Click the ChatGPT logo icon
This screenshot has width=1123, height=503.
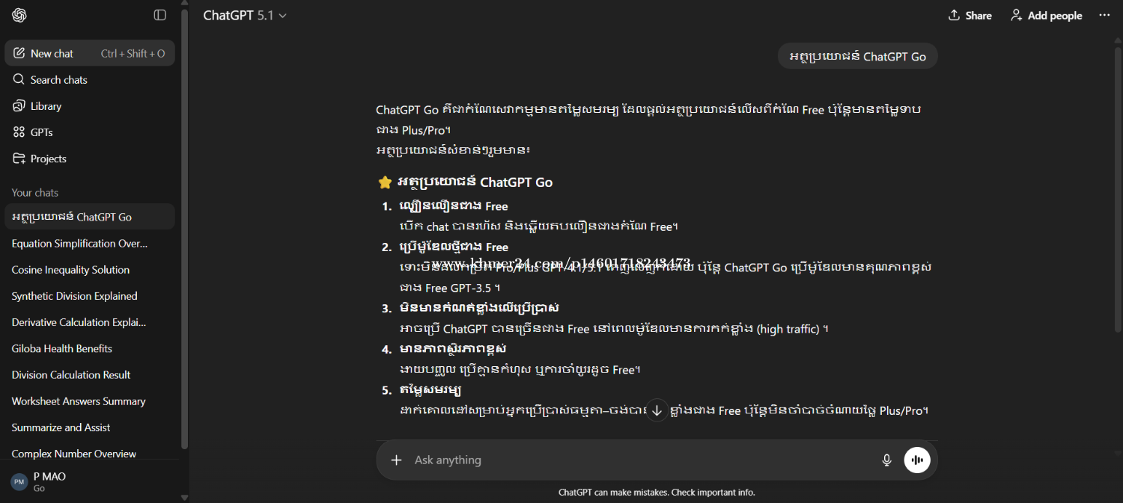coord(19,15)
